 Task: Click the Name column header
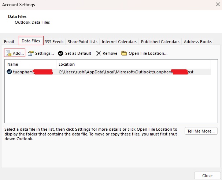point(13,64)
